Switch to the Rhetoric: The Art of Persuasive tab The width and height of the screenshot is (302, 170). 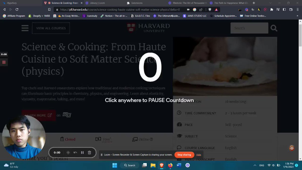pos(187,3)
